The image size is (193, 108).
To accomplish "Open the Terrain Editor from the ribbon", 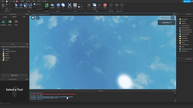I will 46,6.
